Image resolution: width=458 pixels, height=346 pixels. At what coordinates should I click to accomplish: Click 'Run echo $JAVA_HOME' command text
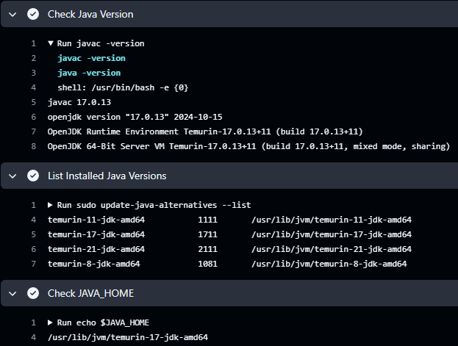pyautogui.click(x=103, y=322)
